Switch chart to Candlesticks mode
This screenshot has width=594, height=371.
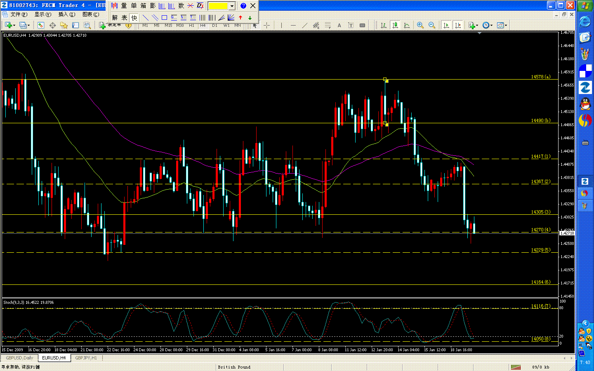(x=395, y=26)
